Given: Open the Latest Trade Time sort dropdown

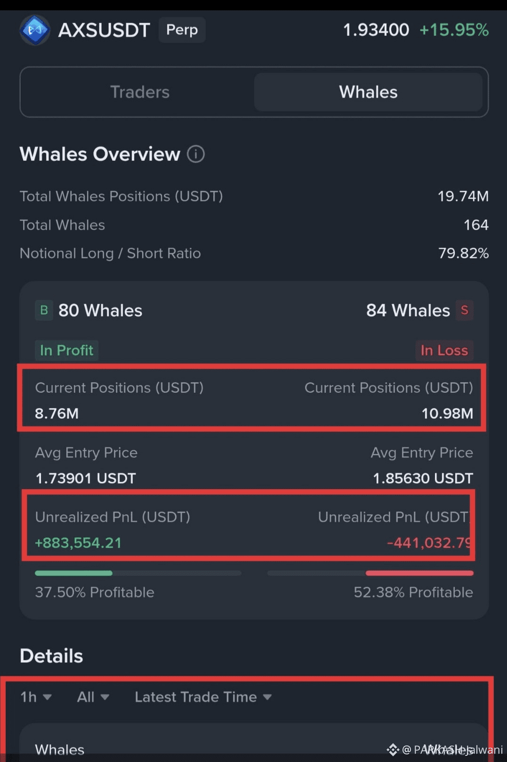Looking at the screenshot, I should tap(203, 697).
